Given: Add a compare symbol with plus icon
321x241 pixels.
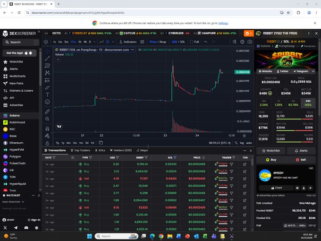Looking at the screenshot, I should pos(46,42).
